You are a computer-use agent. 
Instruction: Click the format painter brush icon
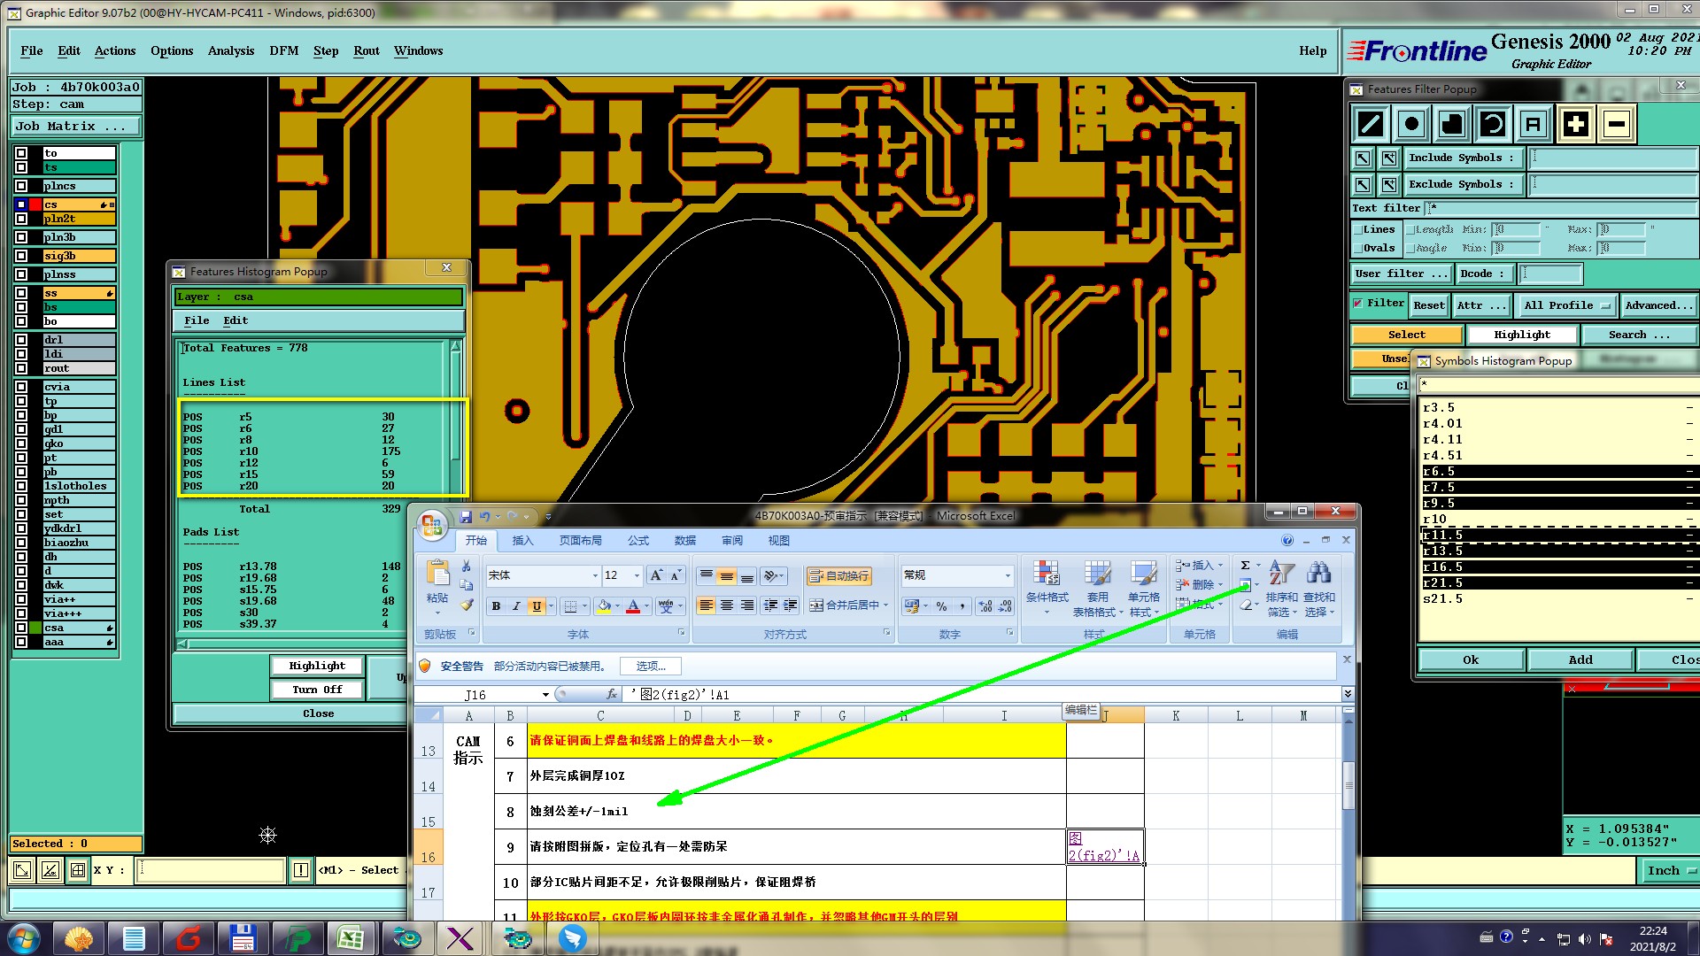tap(467, 605)
